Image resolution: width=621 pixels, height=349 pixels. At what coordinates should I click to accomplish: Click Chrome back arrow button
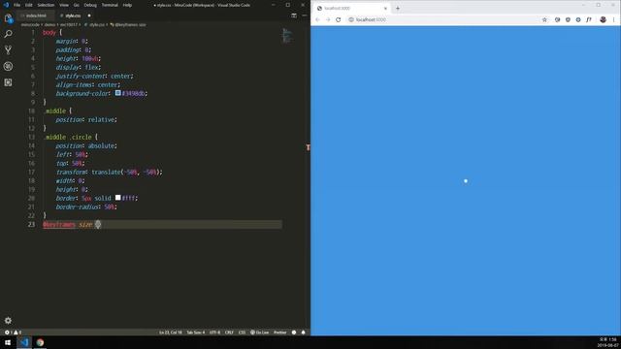pos(317,19)
